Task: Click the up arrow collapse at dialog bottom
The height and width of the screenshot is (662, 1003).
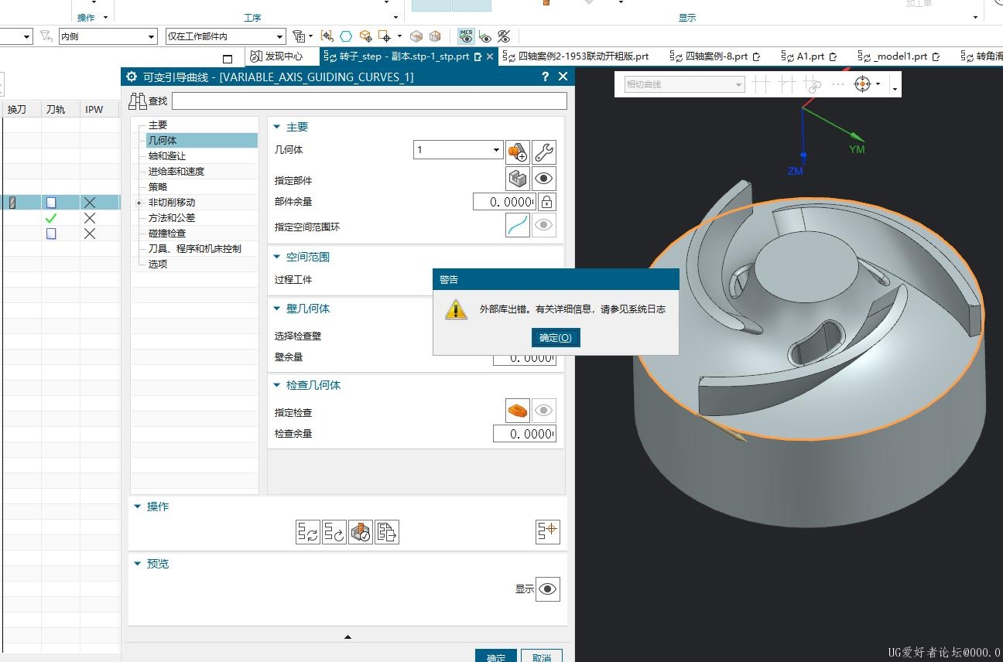Action: tap(347, 636)
